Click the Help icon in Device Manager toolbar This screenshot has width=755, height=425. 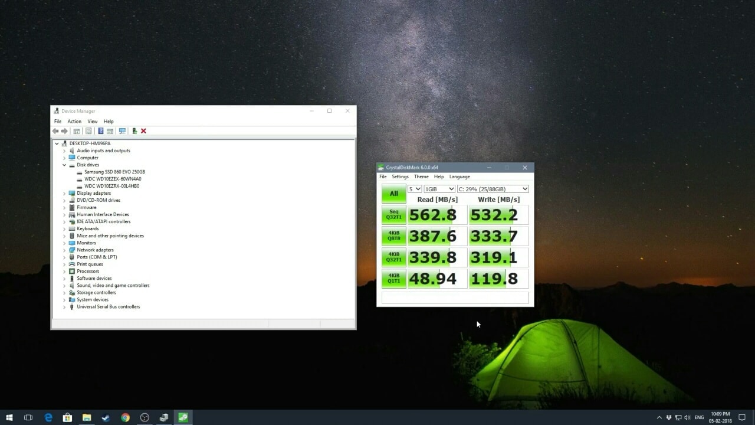click(101, 131)
